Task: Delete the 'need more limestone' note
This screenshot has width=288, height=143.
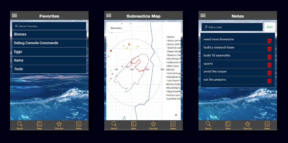Action: click(x=269, y=41)
